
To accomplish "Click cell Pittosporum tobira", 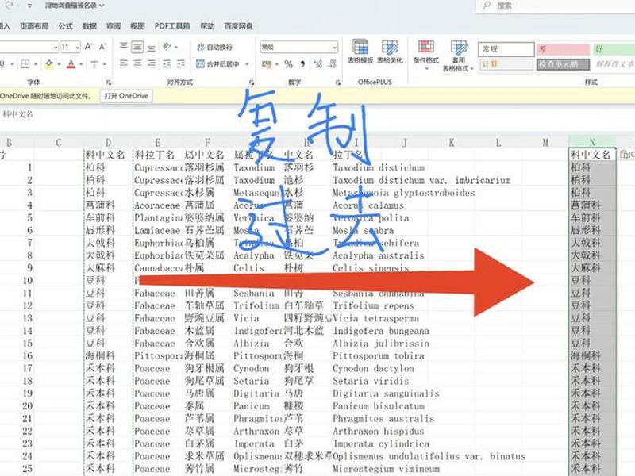I will coord(379,356).
